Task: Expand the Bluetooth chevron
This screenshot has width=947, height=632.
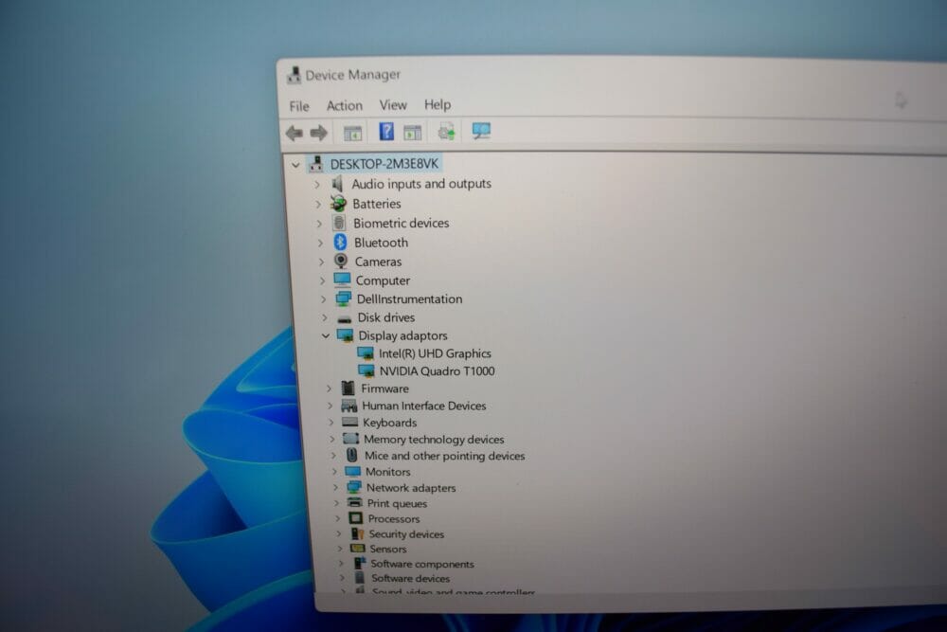Action: (x=321, y=243)
